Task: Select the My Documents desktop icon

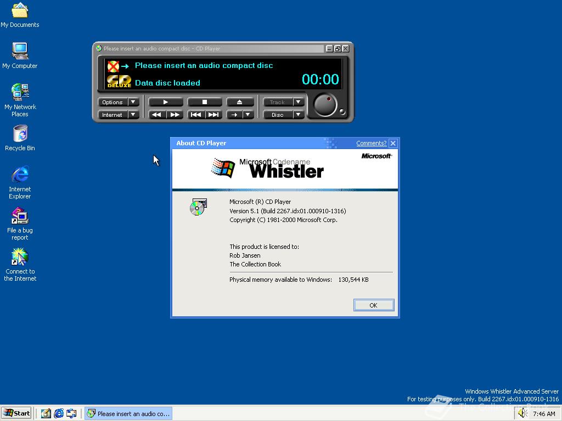Action: pyautogui.click(x=20, y=15)
